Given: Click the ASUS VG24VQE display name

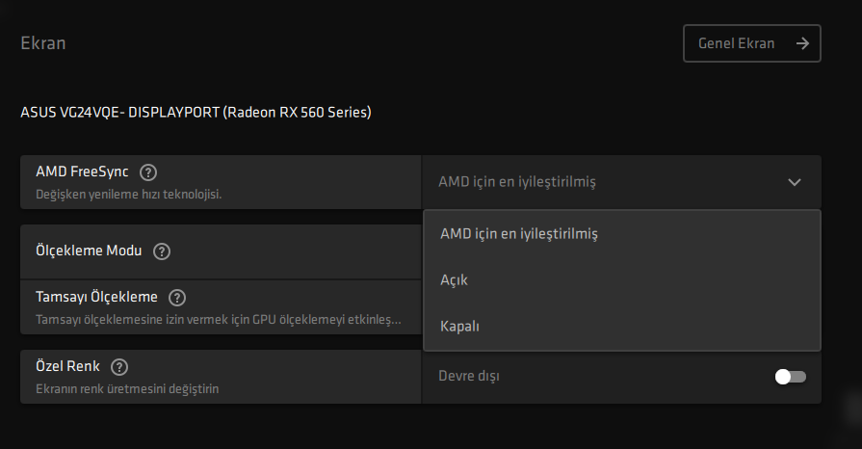Looking at the screenshot, I should pos(196,113).
